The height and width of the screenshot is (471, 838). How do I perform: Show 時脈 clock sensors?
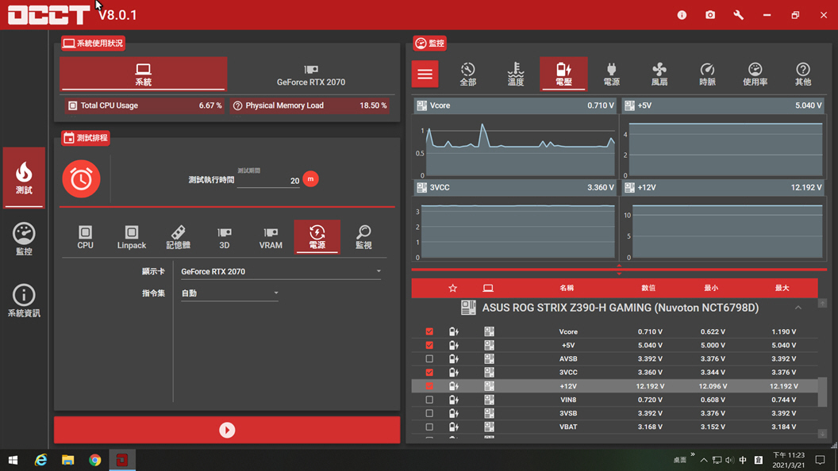pos(707,75)
